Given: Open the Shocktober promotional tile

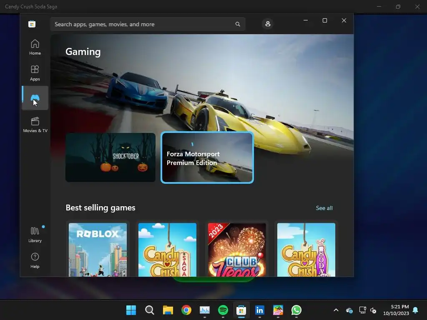Looking at the screenshot, I should click(x=111, y=157).
